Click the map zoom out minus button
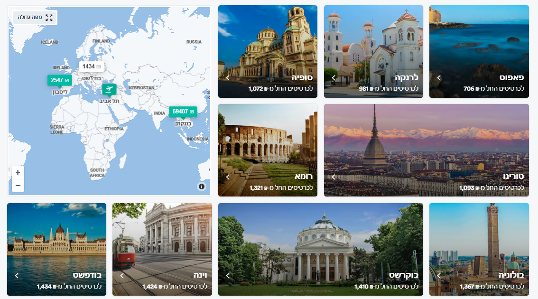The image size is (538, 299). [18, 186]
